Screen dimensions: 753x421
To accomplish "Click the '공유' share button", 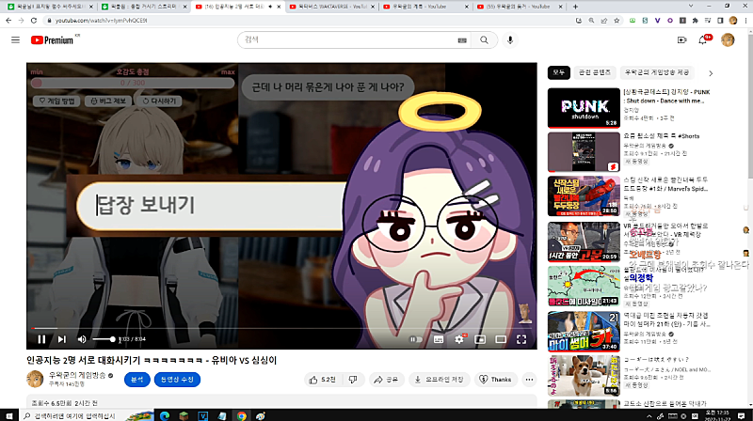I will coord(386,380).
